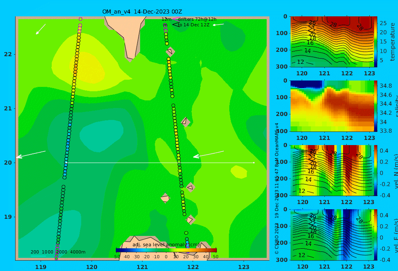Click the "50" tick at colorbar's right end
Viewport: 398px width, 271px height.
(215, 257)
